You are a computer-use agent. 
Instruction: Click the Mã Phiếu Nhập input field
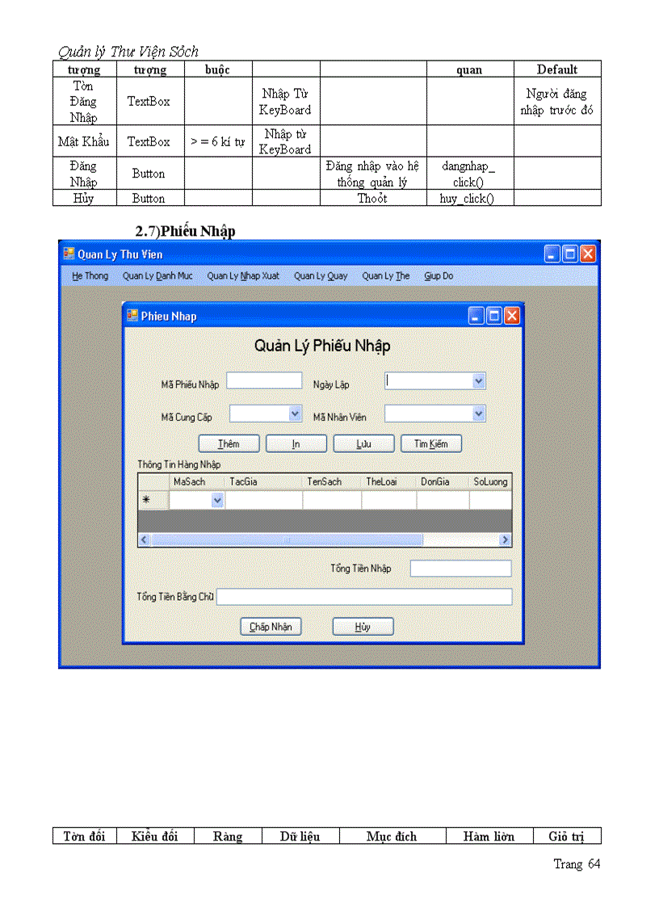click(x=264, y=380)
